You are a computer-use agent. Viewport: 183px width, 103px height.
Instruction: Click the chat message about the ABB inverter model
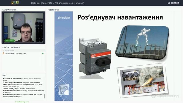tap(23, 86)
